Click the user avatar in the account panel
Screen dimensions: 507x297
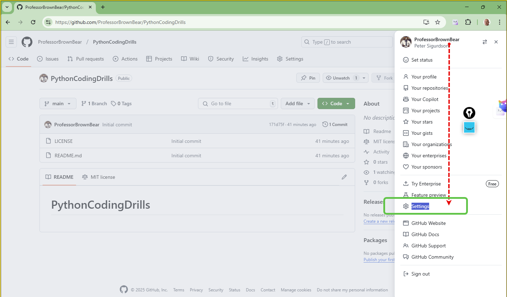[406, 42]
